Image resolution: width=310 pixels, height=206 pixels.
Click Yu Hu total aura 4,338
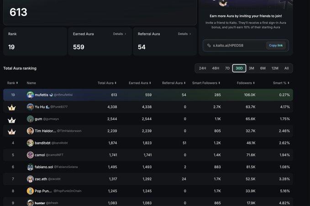click(x=112, y=107)
